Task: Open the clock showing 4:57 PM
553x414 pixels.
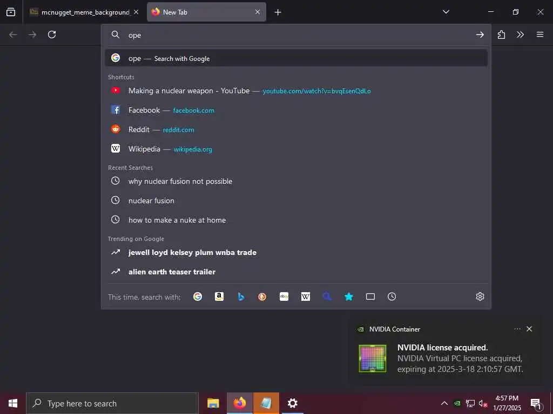Action: tap(507, 403)
